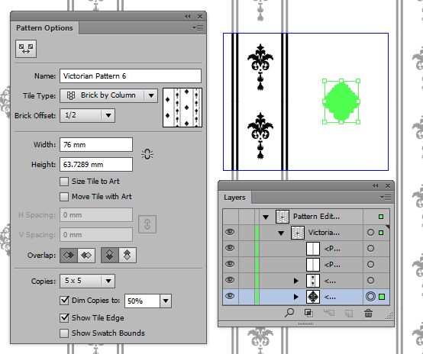Enable Size Tile to Art checkbox
423x354 pixels.
click(64, 182)
